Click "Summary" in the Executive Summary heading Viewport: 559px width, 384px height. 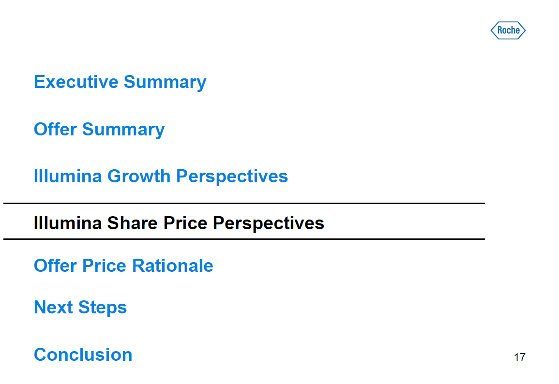point(165,82)
